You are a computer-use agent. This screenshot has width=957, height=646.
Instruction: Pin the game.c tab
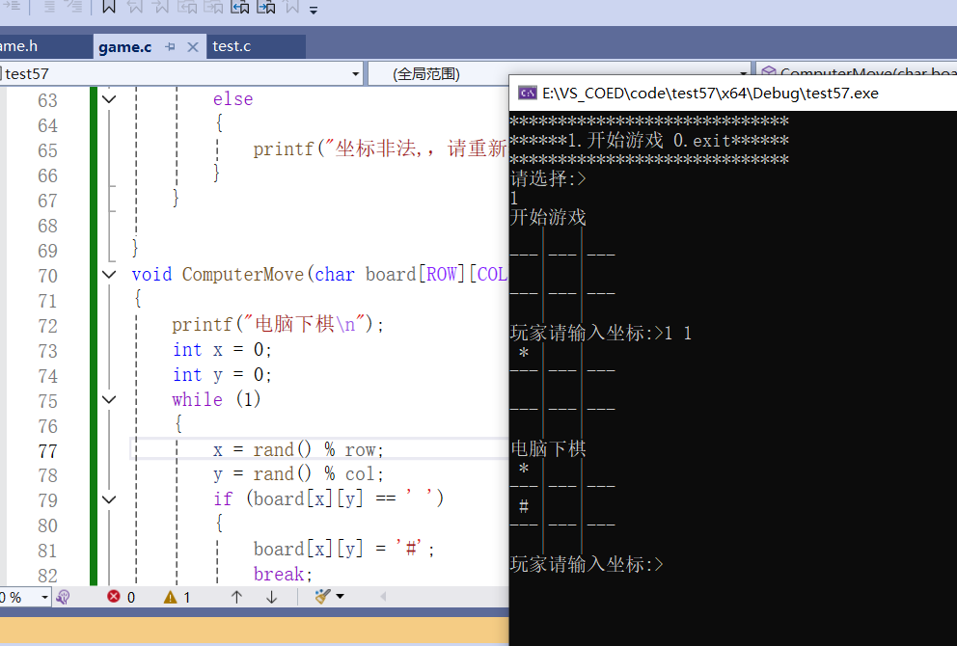(x=171, y=47)
